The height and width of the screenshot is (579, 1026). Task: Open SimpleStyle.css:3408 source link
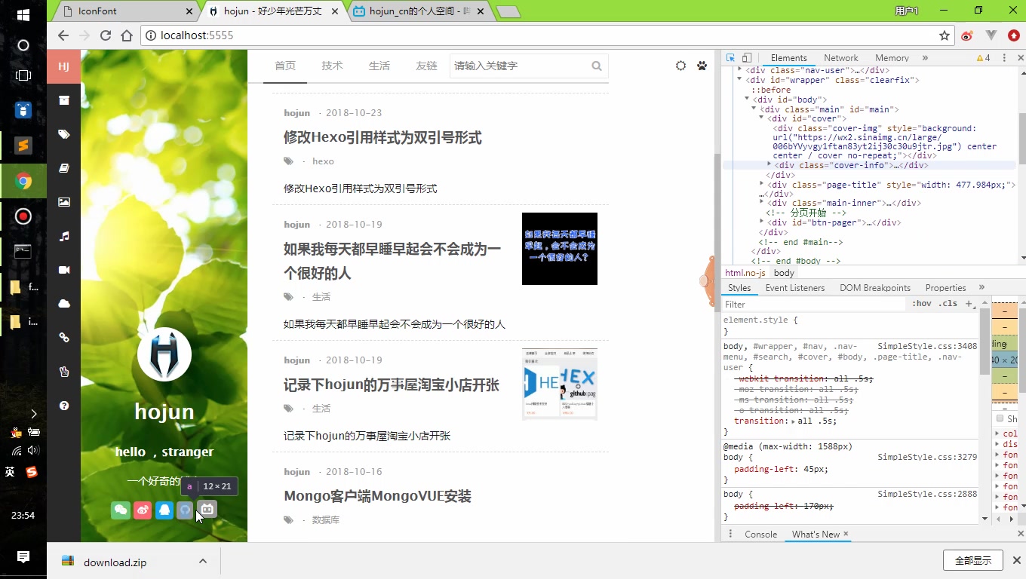927,346
